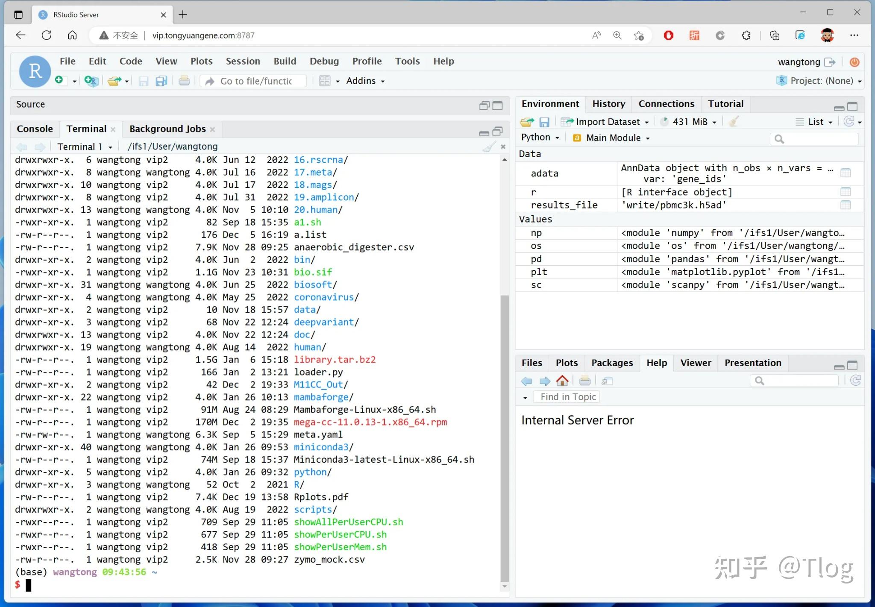Maximize the Help pane

[852, 365]
